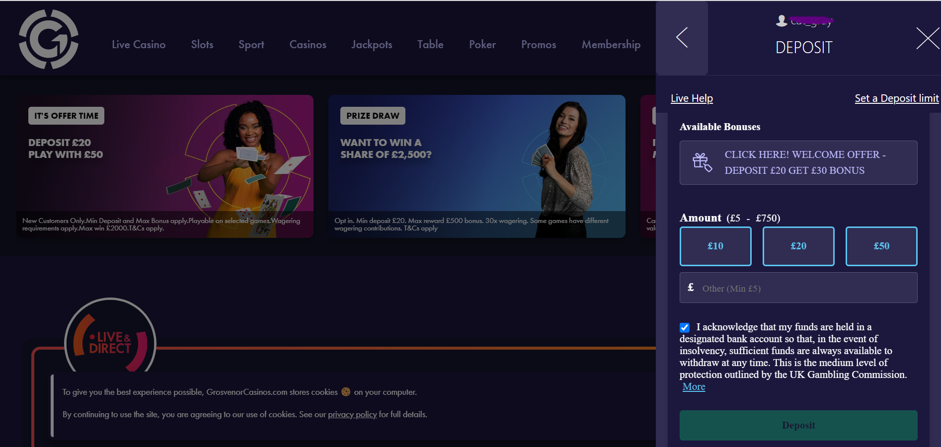Close the deposit panel with the X

(x=928, y=38)
